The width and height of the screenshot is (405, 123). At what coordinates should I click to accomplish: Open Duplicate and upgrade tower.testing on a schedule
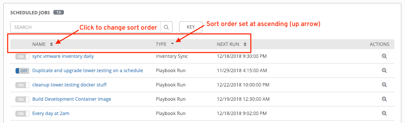[88, 70]
